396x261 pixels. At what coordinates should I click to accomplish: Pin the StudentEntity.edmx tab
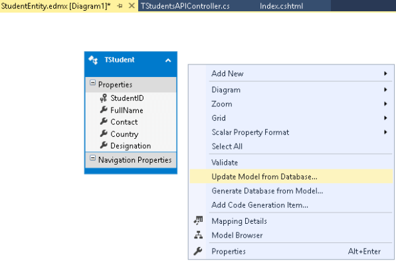coord(120,6)
